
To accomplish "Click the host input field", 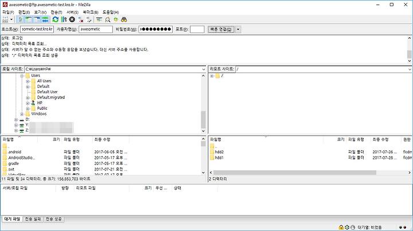I will click(x=37, y=29).
